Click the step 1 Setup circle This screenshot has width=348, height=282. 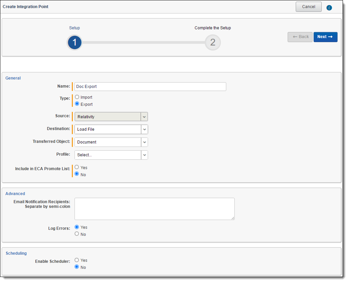click(75, 42)
